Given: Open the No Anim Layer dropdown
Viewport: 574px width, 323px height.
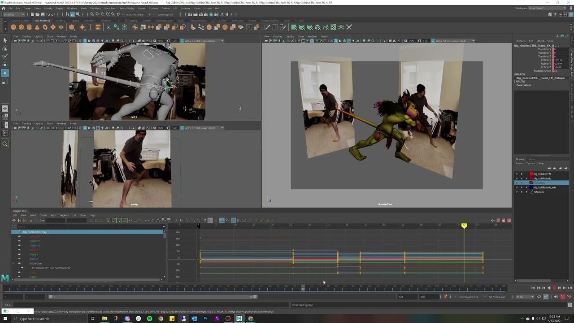Looking at the screenshot, I should (497, 297).
